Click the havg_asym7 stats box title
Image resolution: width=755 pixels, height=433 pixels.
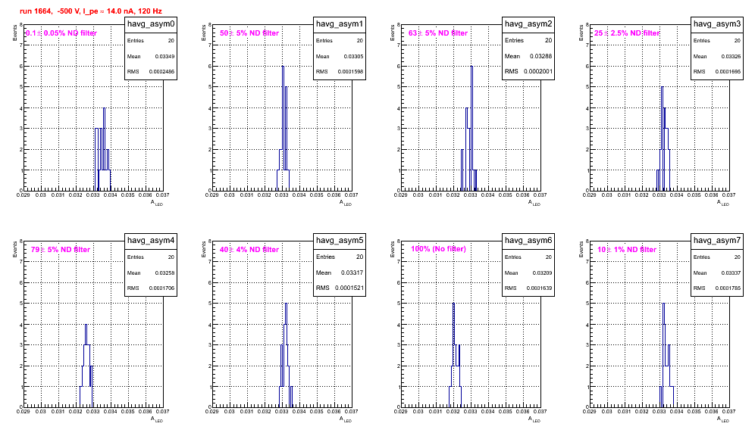pyautogui.click(x=717, y=240)
